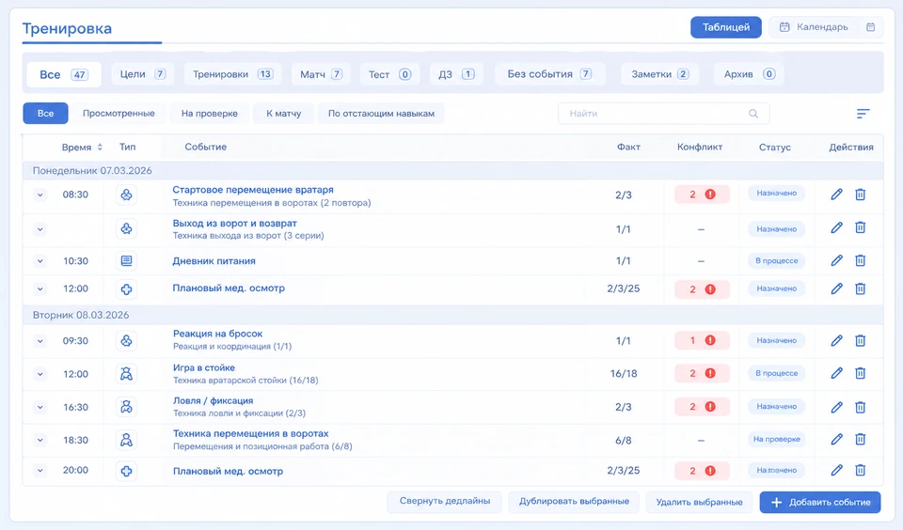
Task: Select the На проверке filter
Action: (x=210, y=114)
